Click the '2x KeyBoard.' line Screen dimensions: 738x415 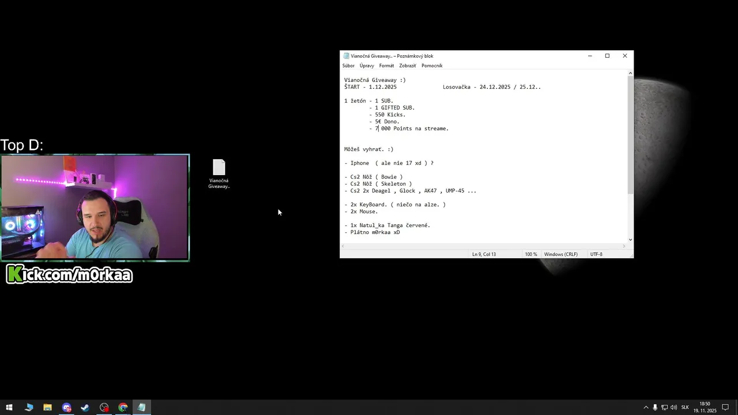point(395,205)
